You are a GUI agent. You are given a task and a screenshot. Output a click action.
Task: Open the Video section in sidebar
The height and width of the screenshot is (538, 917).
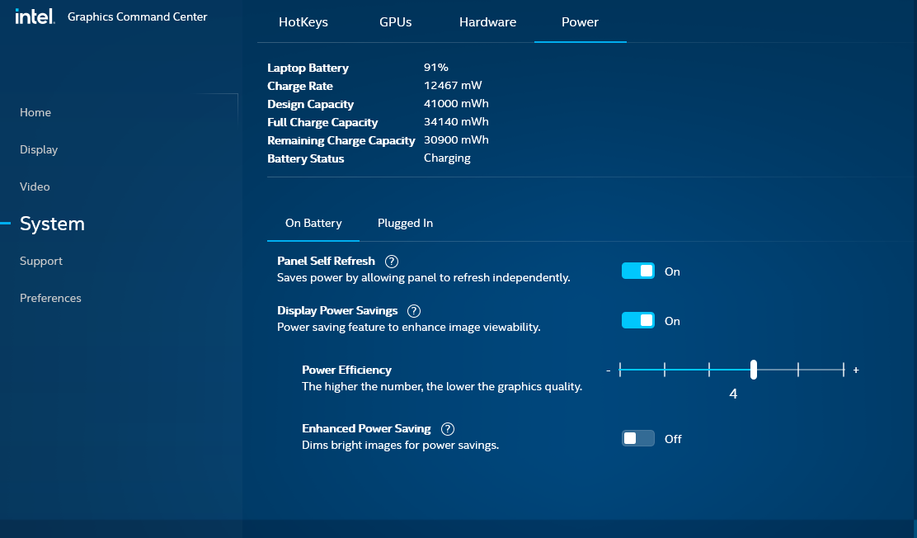point(35,186)
